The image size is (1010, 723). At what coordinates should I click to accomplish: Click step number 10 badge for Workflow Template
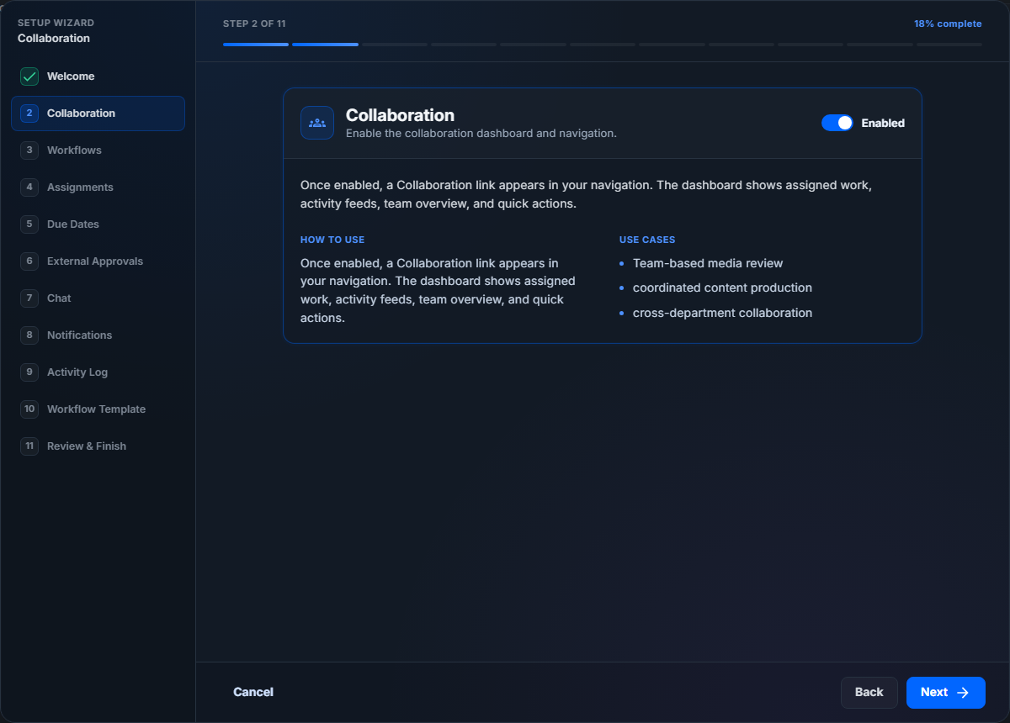point(29,409)
